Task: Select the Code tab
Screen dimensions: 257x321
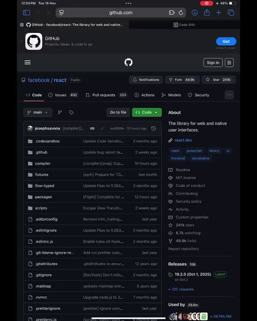Action: click(x=34, y=95)
